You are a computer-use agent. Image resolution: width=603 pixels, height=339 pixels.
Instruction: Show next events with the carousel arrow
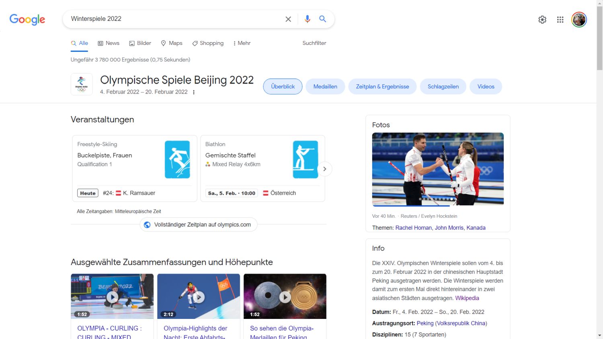325,169
